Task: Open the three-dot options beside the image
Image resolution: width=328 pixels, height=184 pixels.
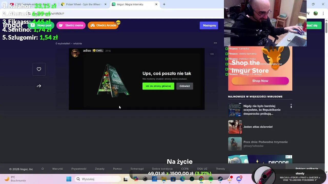Action: click(x=212, y=54)
